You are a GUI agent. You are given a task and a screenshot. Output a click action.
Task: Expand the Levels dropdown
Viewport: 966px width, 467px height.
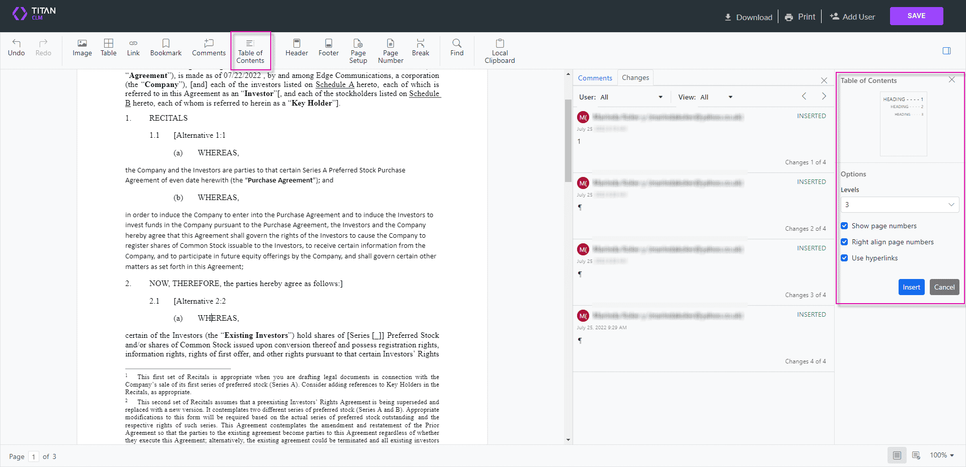pyautogui.click(x=899, y=205)
